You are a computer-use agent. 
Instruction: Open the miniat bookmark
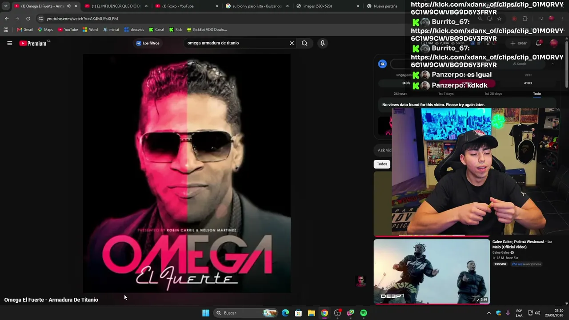click(x=111, y=30)
